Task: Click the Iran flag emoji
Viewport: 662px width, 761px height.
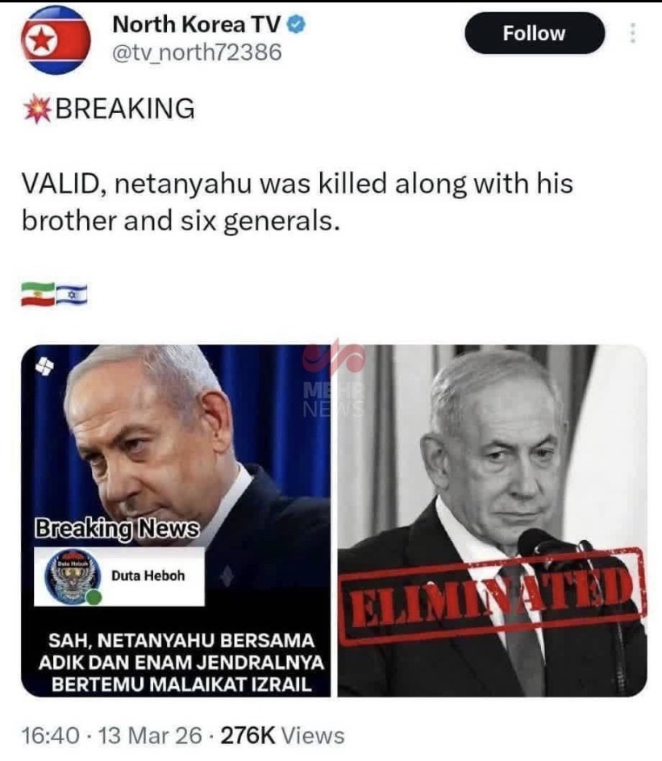Action: pos(38,294)
